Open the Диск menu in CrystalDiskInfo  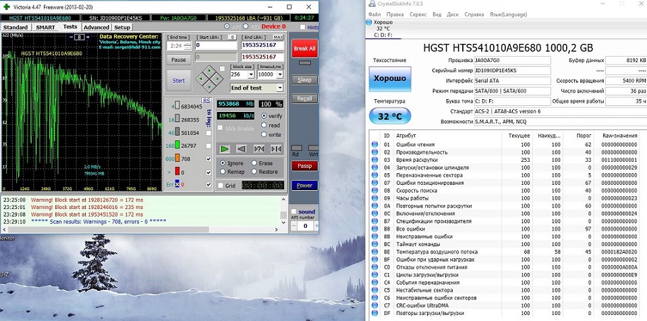(x=453, y=14)
